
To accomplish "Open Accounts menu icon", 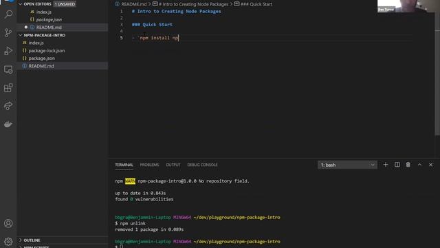I will pyautogui.click(x=8, y=223).
